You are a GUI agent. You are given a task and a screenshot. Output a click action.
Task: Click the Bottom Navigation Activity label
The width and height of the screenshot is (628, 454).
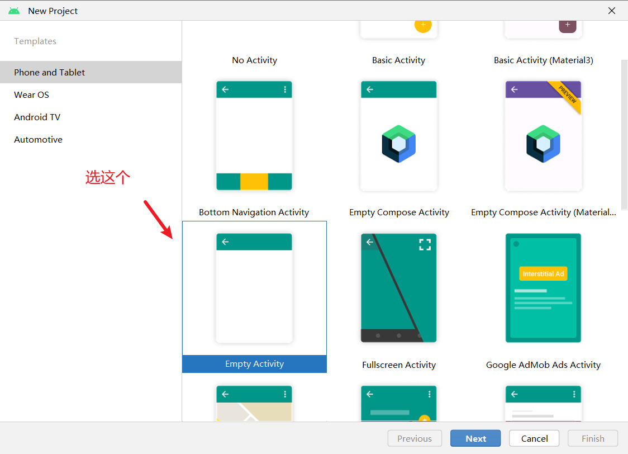click(x=254, y=212)
